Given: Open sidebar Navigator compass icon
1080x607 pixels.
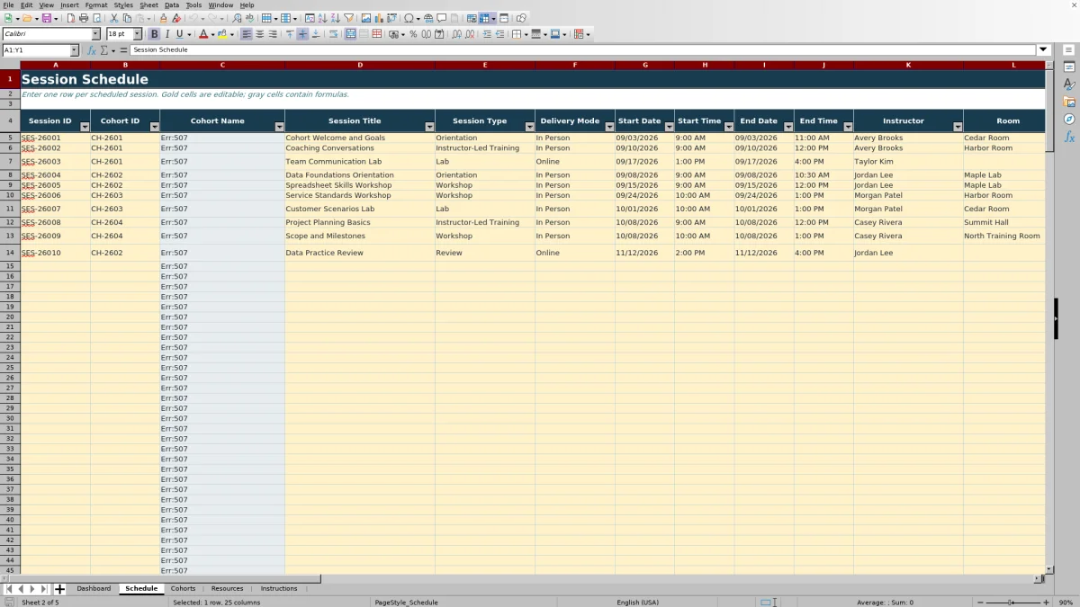Looking at the screenshot, I should (1069, 119).
